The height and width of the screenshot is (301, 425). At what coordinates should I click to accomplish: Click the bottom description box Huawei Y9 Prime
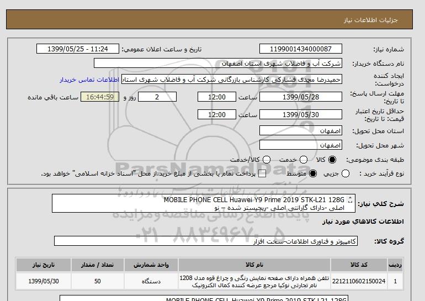pyautogui.click(x=204, y=298)
